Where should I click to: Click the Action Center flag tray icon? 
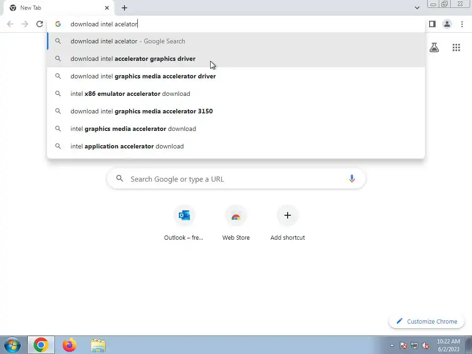403,345
